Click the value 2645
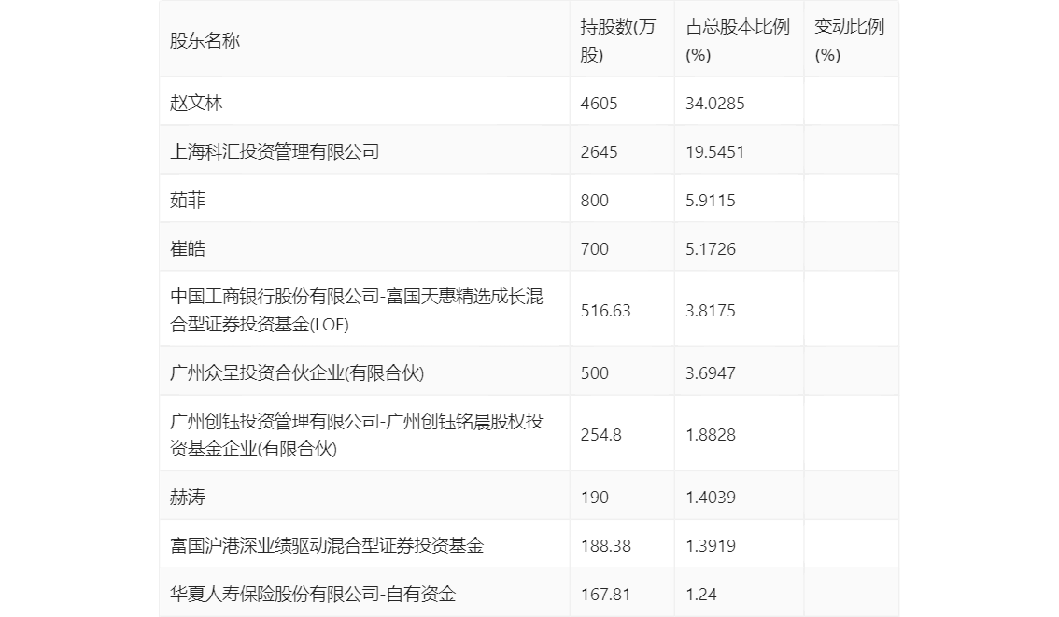Viewport: 1059px width, 617px height. (599, 152)
